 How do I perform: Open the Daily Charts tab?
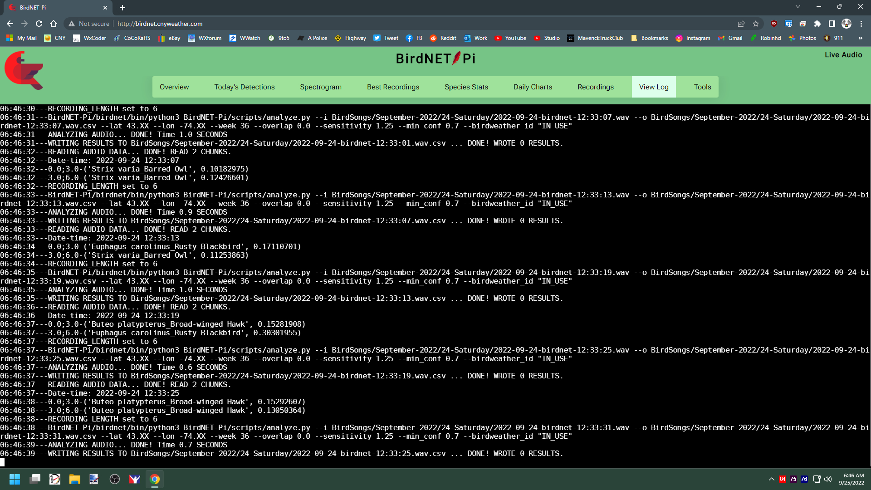point(533,87)
